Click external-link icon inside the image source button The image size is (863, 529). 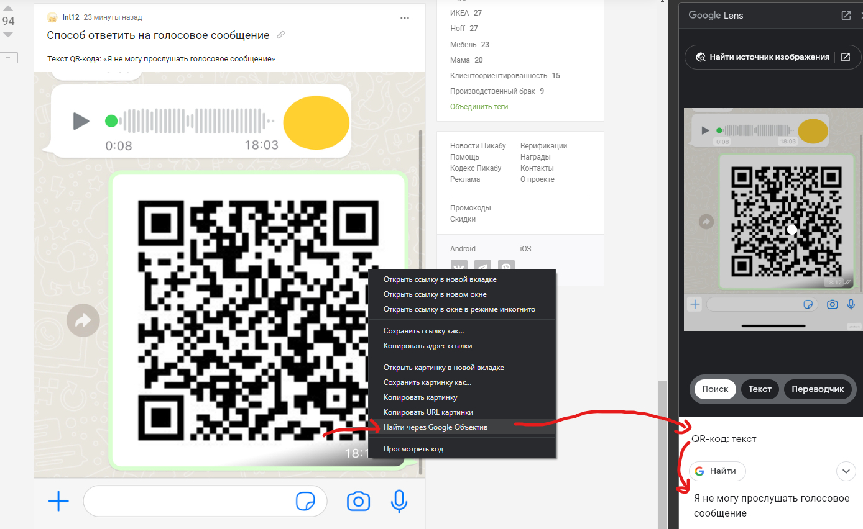click(846, 57)
